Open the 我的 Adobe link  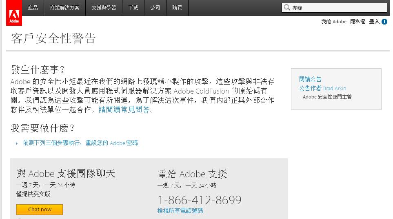(334, 22)
